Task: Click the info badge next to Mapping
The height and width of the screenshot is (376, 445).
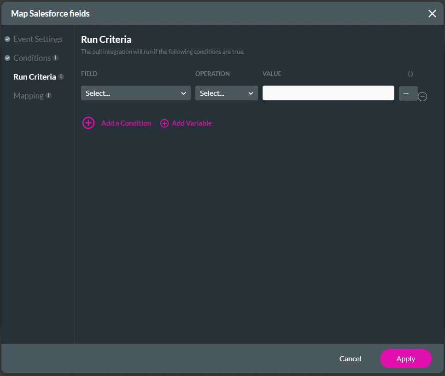Action: coord(49,96)
